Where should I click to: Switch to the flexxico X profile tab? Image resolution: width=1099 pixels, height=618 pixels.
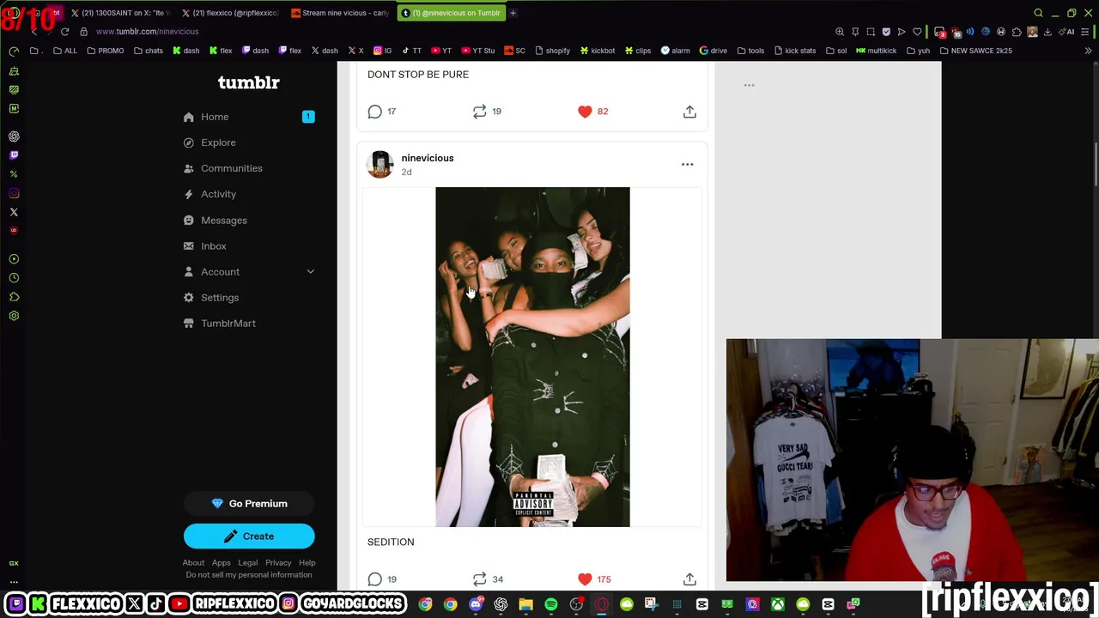(230, 13)
